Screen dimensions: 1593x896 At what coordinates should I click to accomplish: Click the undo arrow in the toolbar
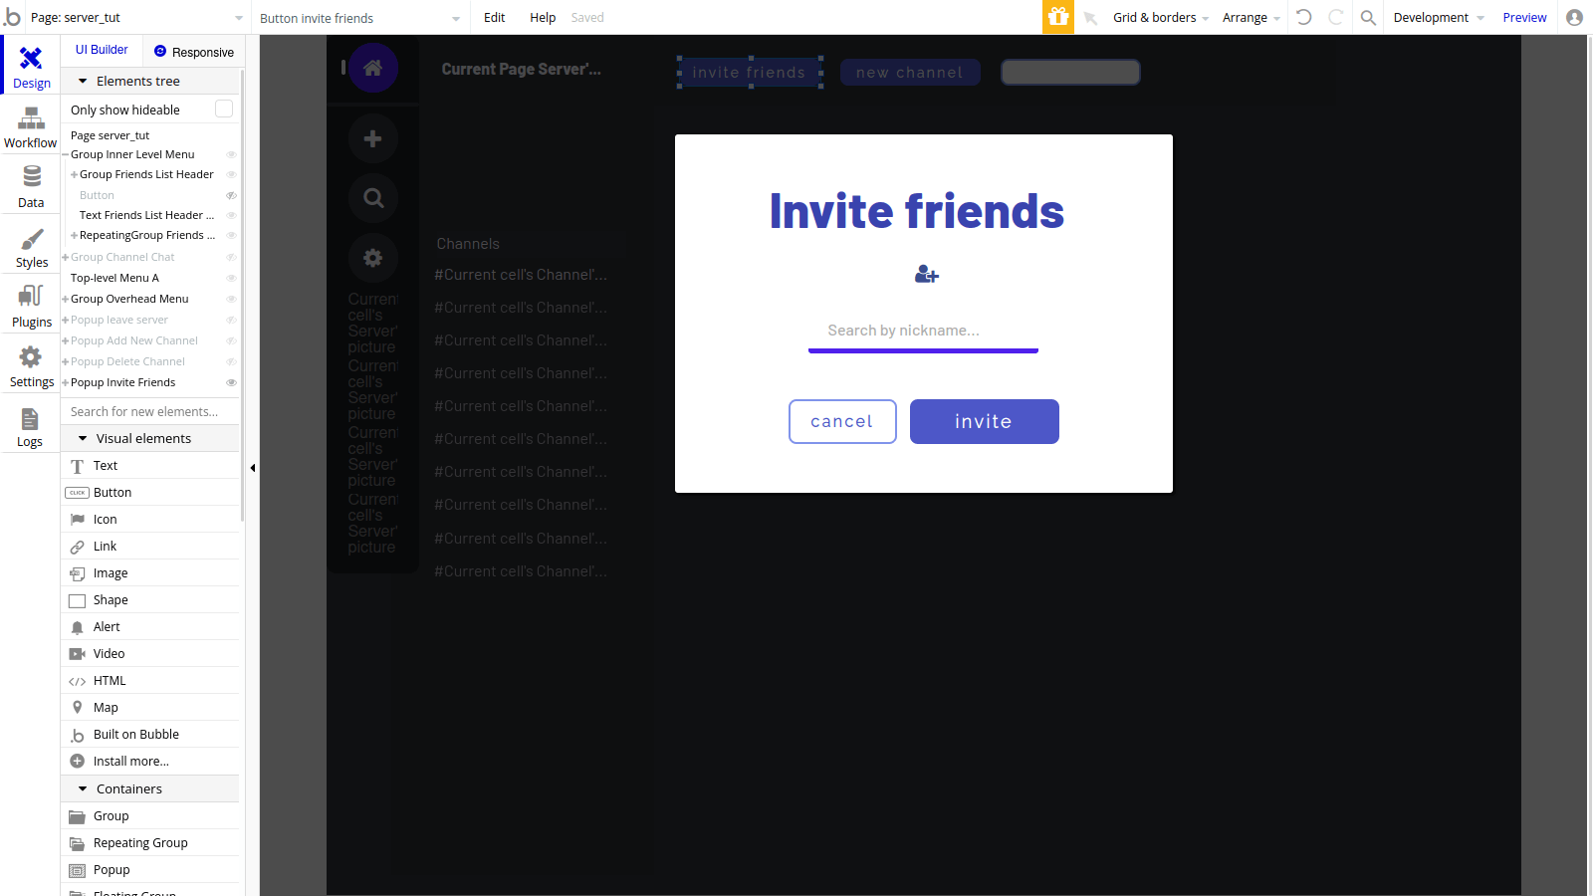click(x=1304, y=17)
